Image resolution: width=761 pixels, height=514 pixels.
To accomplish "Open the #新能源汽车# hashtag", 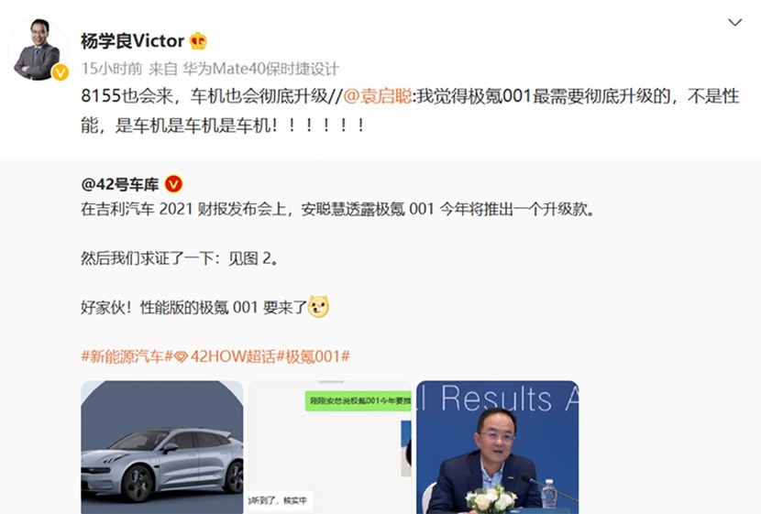I will point(127,356).
